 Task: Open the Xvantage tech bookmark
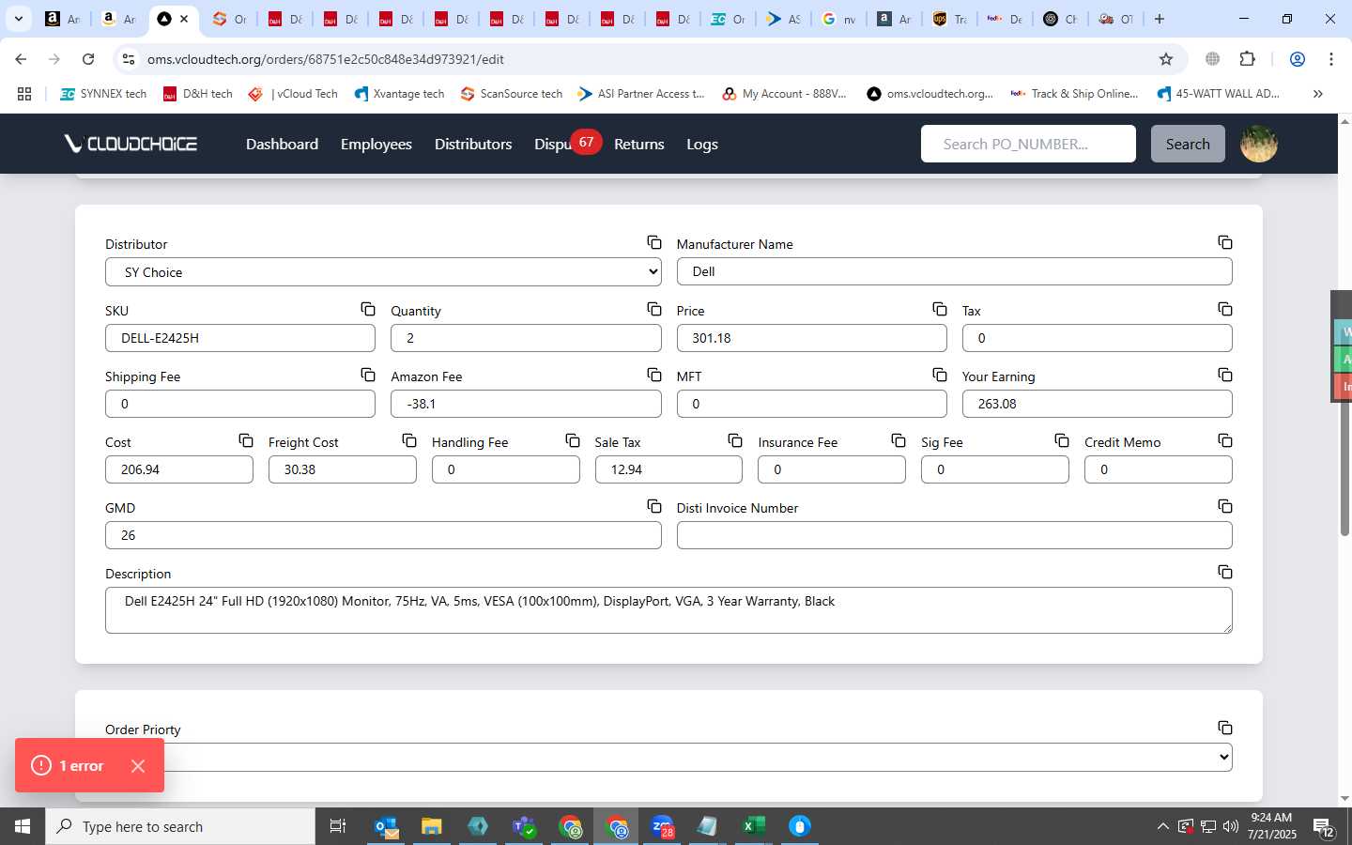coord(399,94)
